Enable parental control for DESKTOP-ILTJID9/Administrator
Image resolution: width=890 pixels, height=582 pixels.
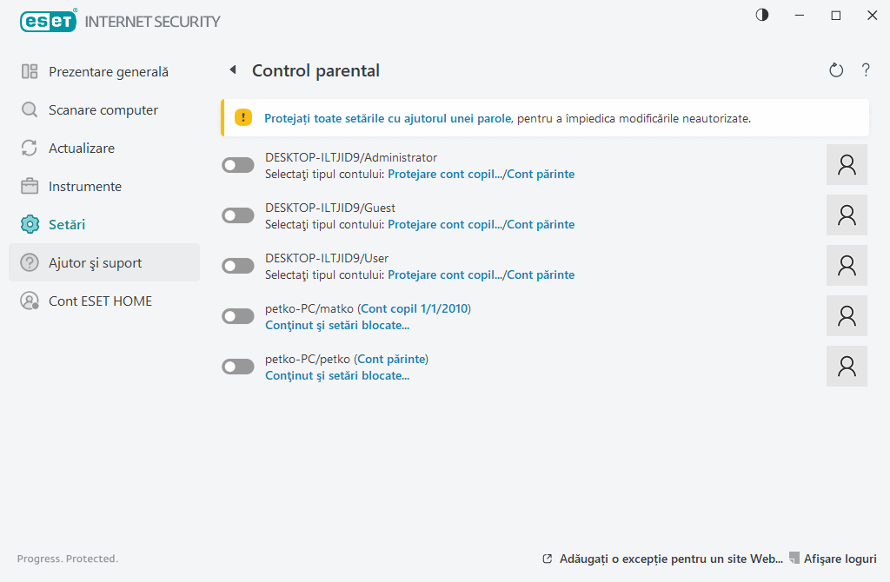pos(238,165)
